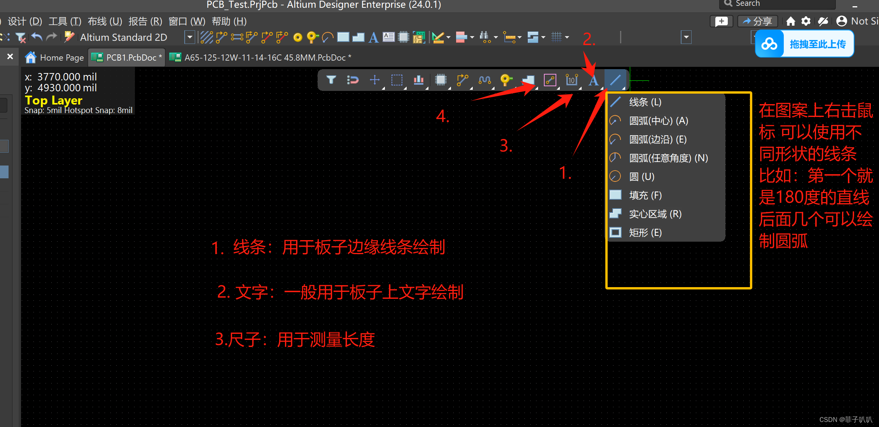Open the 布线 (U) menu

105,21
